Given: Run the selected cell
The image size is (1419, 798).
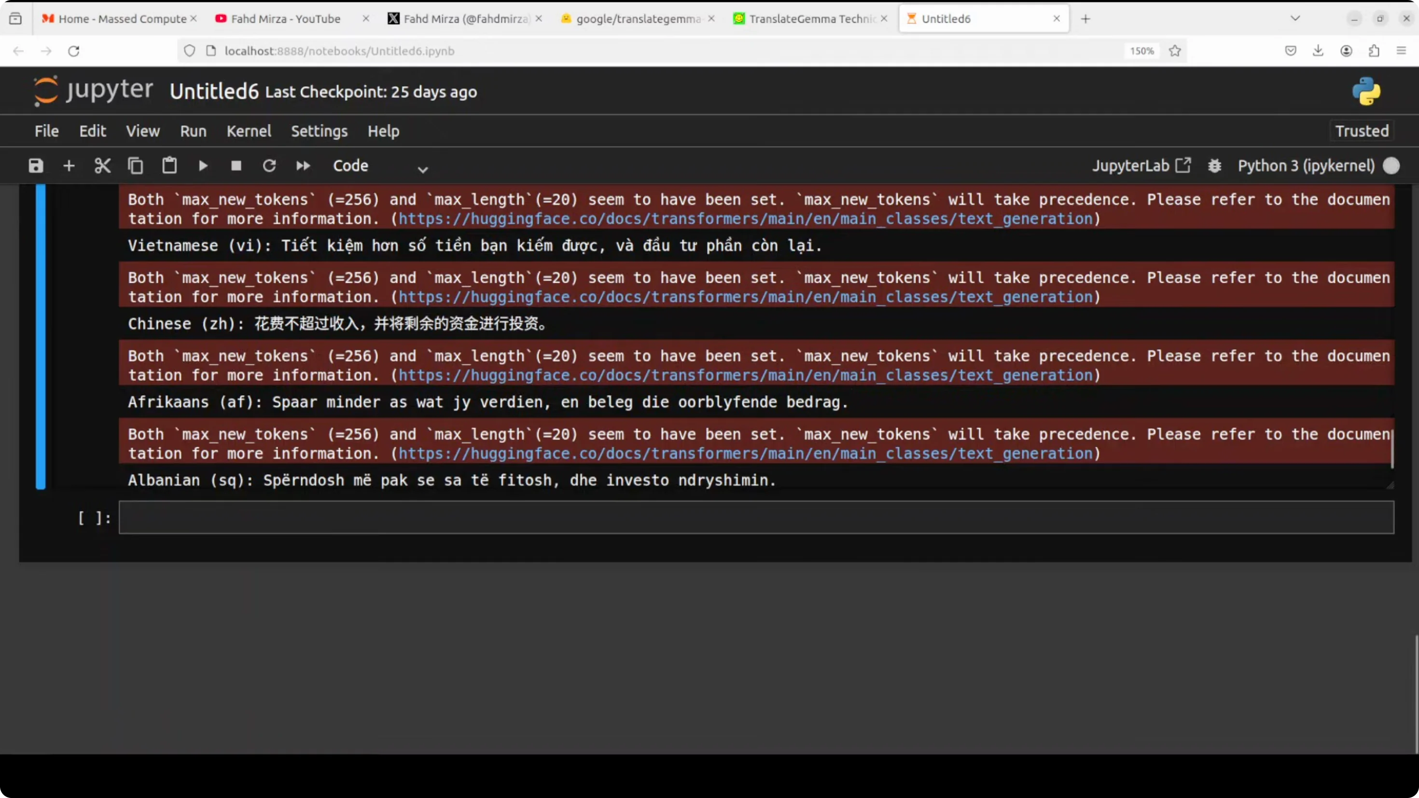Looking at the screenshot, I should click(x=203, y=166).
